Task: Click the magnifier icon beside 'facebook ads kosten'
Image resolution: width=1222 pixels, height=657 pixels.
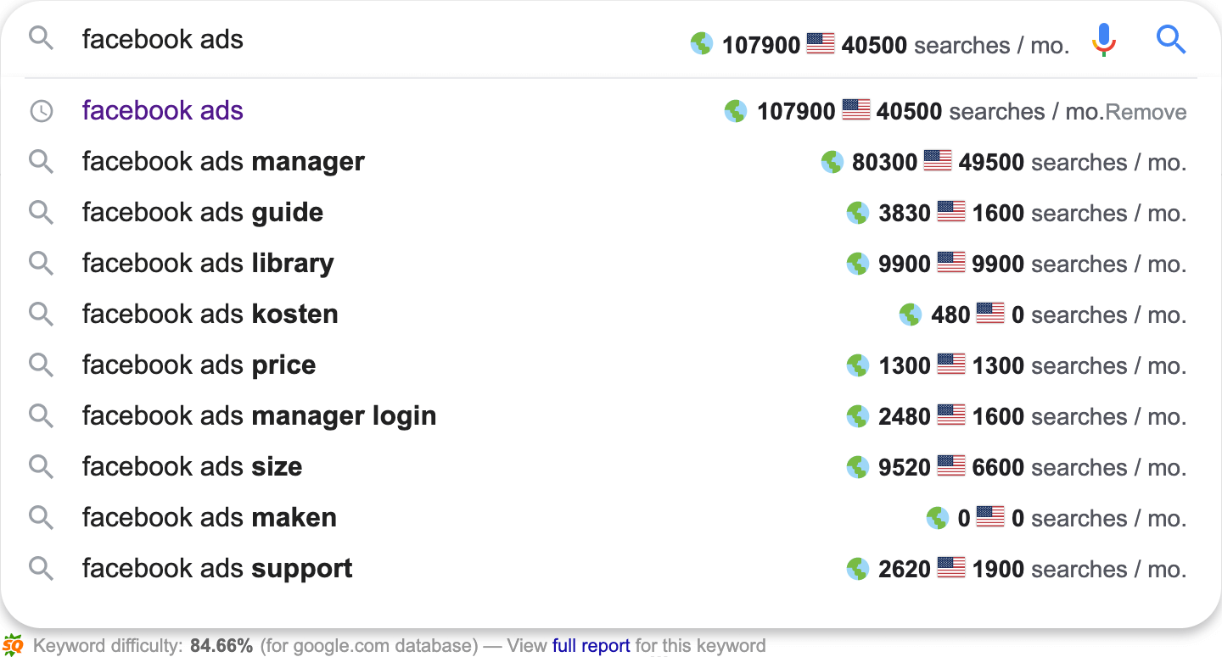Action: tap(41, 314)
